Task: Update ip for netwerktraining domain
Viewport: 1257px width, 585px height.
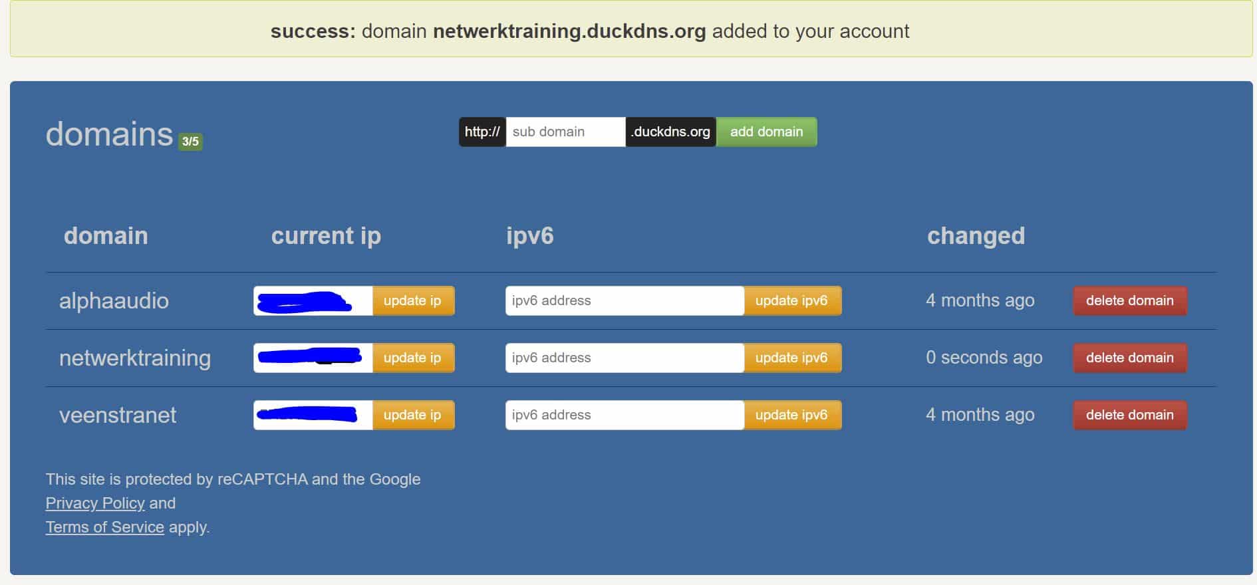Action: [412, 358]
